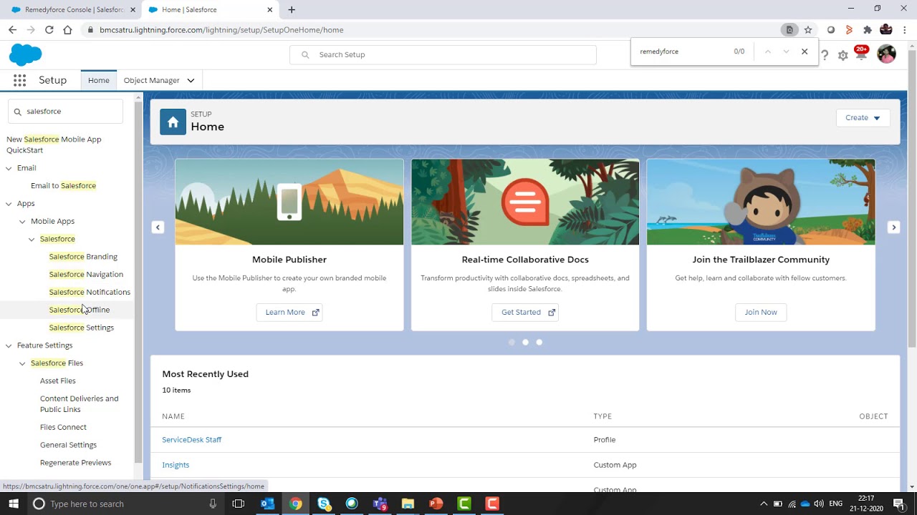Open File Explorer from the taskbar
Viewport: 917px width, 515px height.
click(x=408, y=504)
